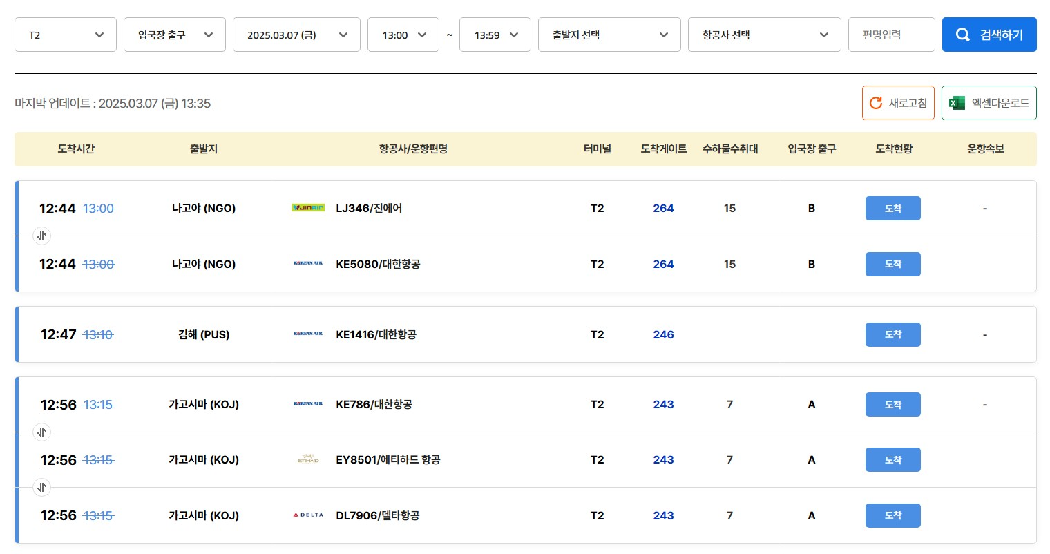
Task: Open the 출발지 선택 dropdown
Action: 610,35
